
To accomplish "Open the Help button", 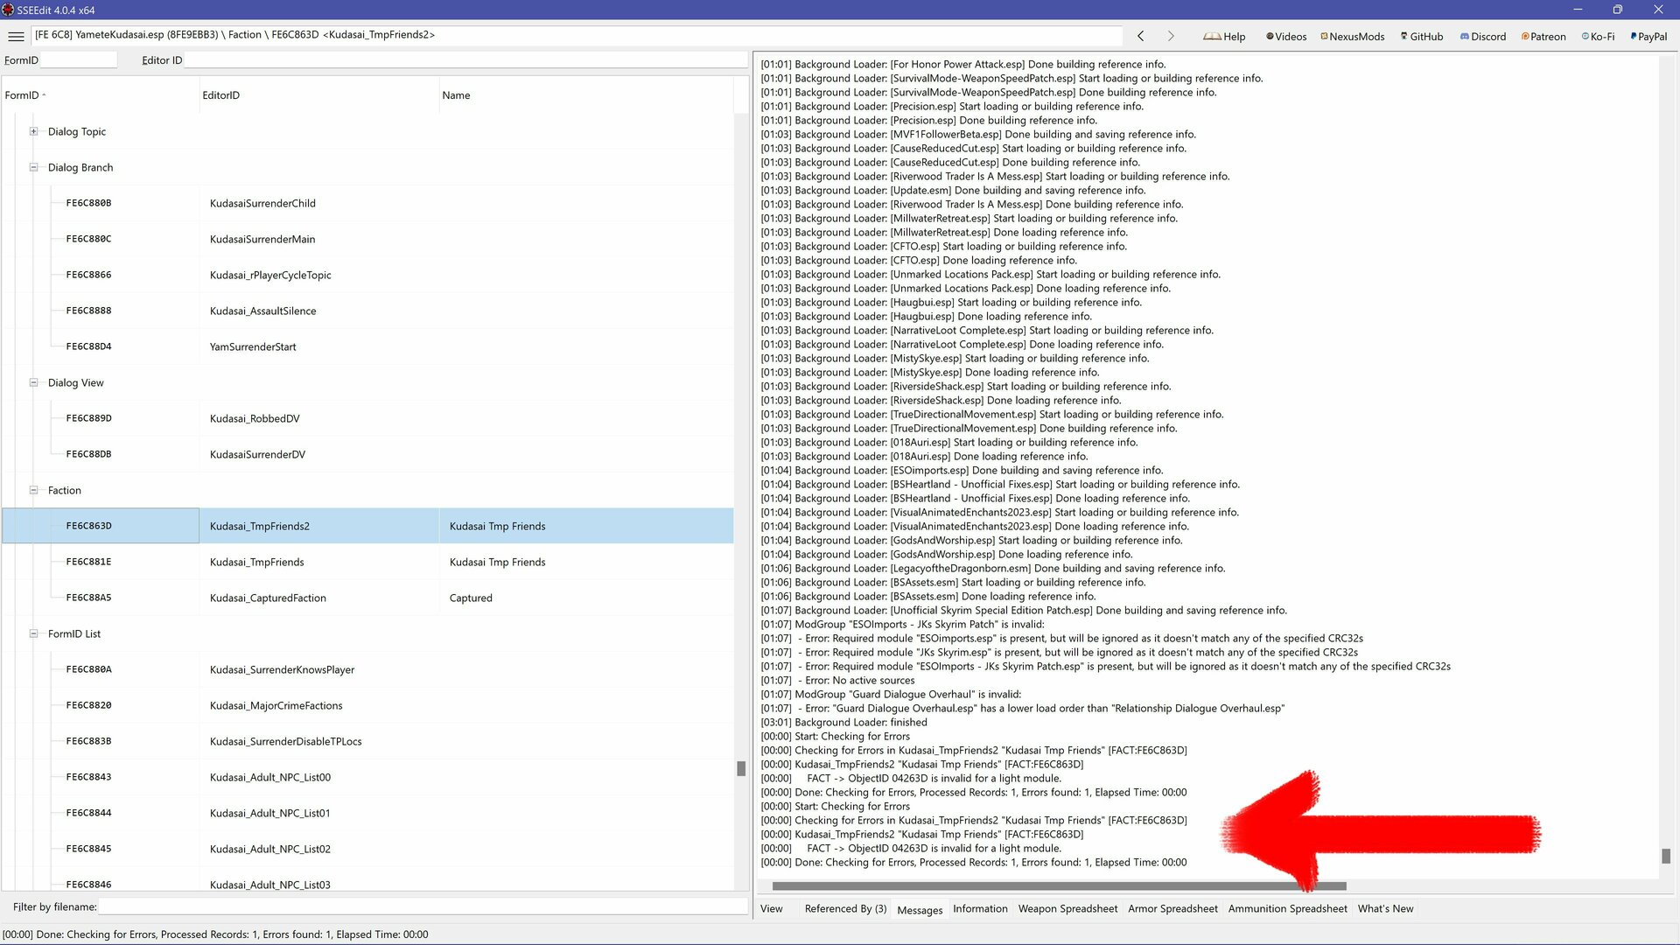I will [1224, 37].
